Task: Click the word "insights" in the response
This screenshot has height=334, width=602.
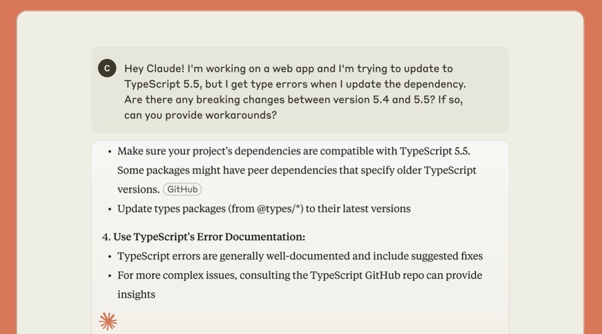Action: click(136, 294)
